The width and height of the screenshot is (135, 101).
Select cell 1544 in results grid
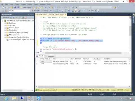click(x=46, y=64)
